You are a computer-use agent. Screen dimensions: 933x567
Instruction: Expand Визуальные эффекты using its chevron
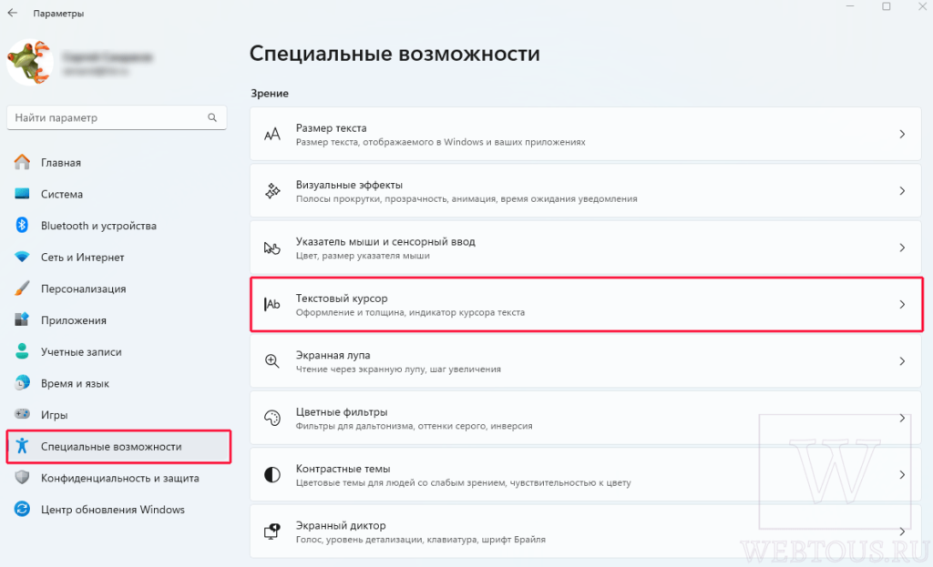click(902, 191)
